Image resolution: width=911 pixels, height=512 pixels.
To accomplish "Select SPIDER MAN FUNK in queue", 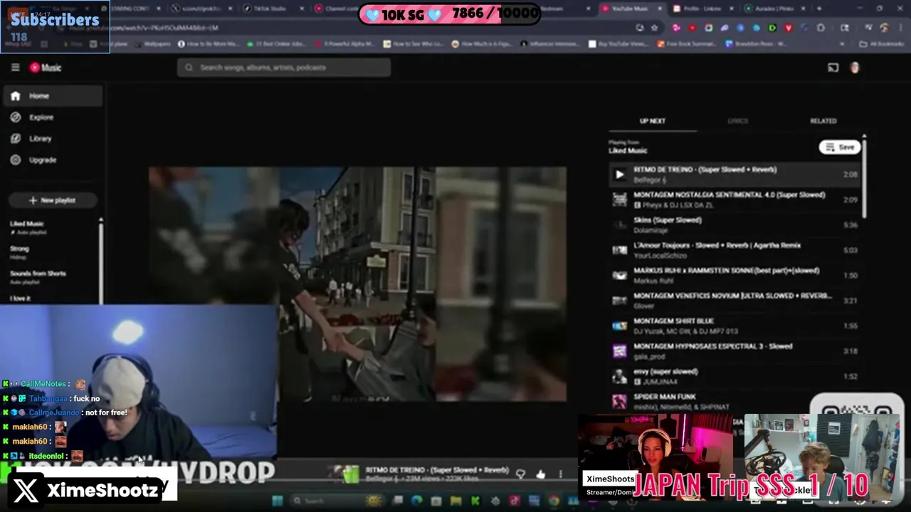I will (734, 402).
